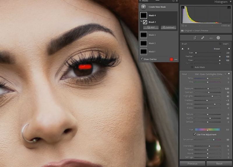This screenshot has width=233, height=167.
Task: Click the Exposure value 0.20
Action: (x=227, y=89)
